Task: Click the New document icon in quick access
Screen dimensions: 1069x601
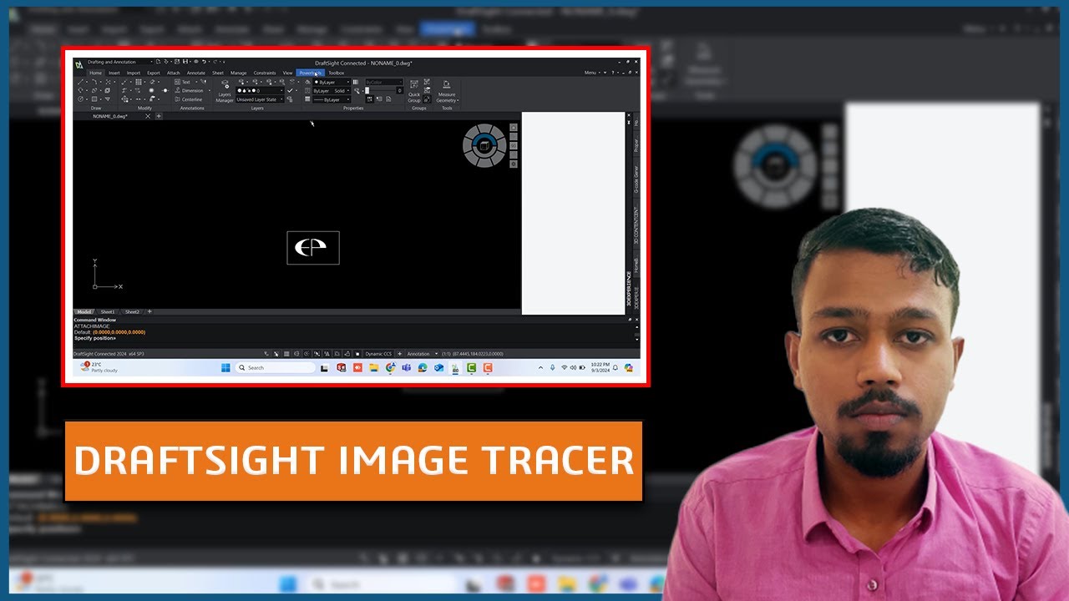Action: click(x=158, y=62)
